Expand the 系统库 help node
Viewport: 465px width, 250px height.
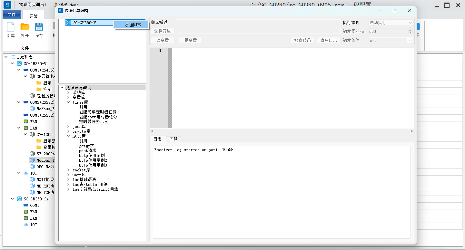[x=68, y=93]
